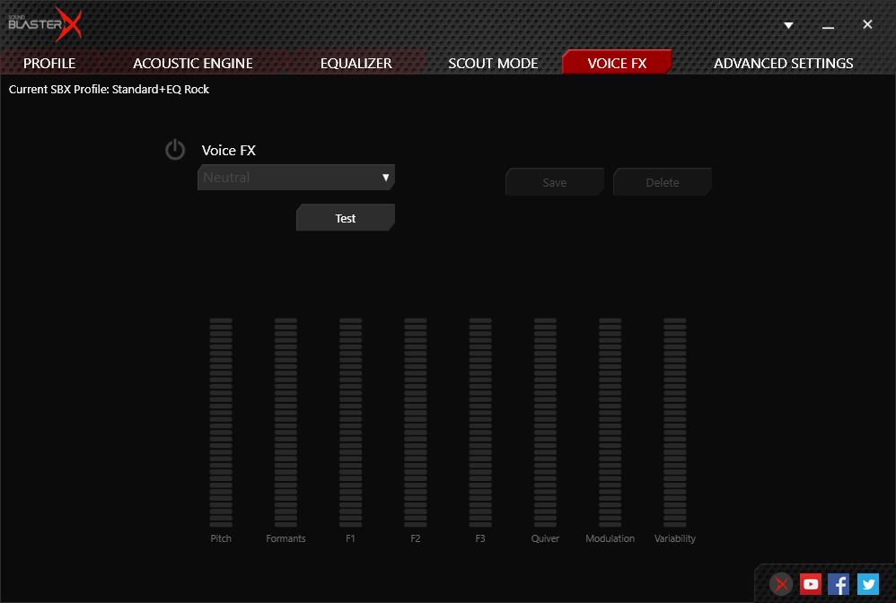Click the Formants slider bar

(x=285, y=422)
